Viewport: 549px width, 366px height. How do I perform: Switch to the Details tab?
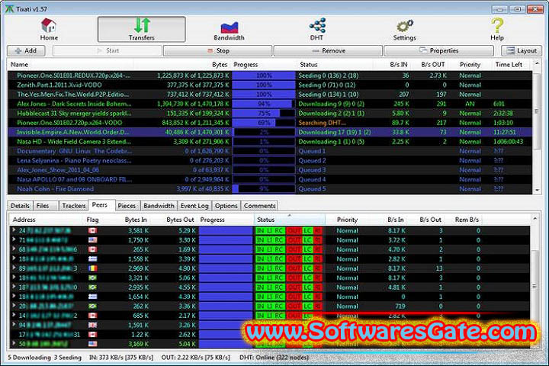point(20,206)
